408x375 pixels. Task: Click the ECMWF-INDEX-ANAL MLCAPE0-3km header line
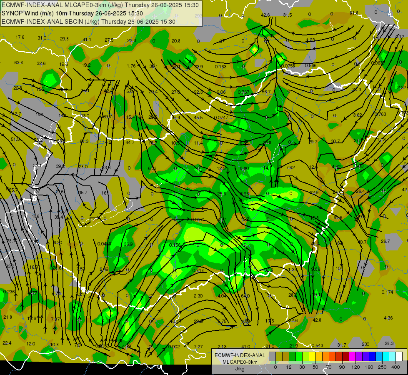[100, 5]
